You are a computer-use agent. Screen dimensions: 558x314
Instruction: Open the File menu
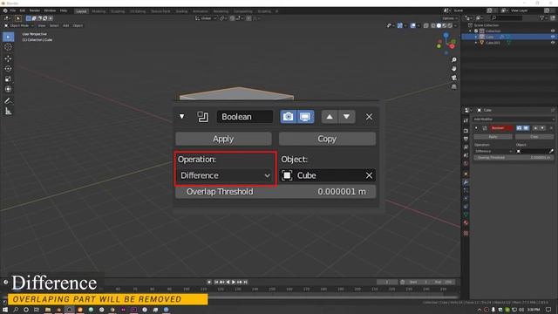(13, 10)
